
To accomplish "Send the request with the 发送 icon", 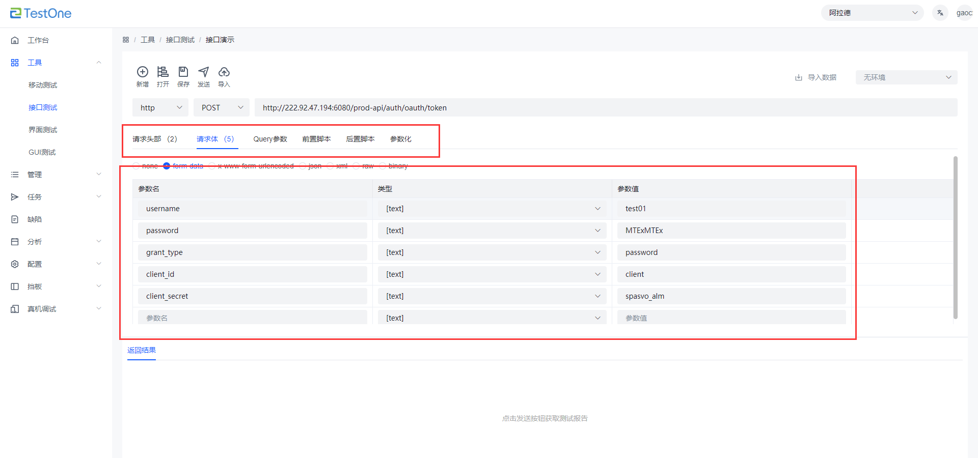I will point(204,72).
